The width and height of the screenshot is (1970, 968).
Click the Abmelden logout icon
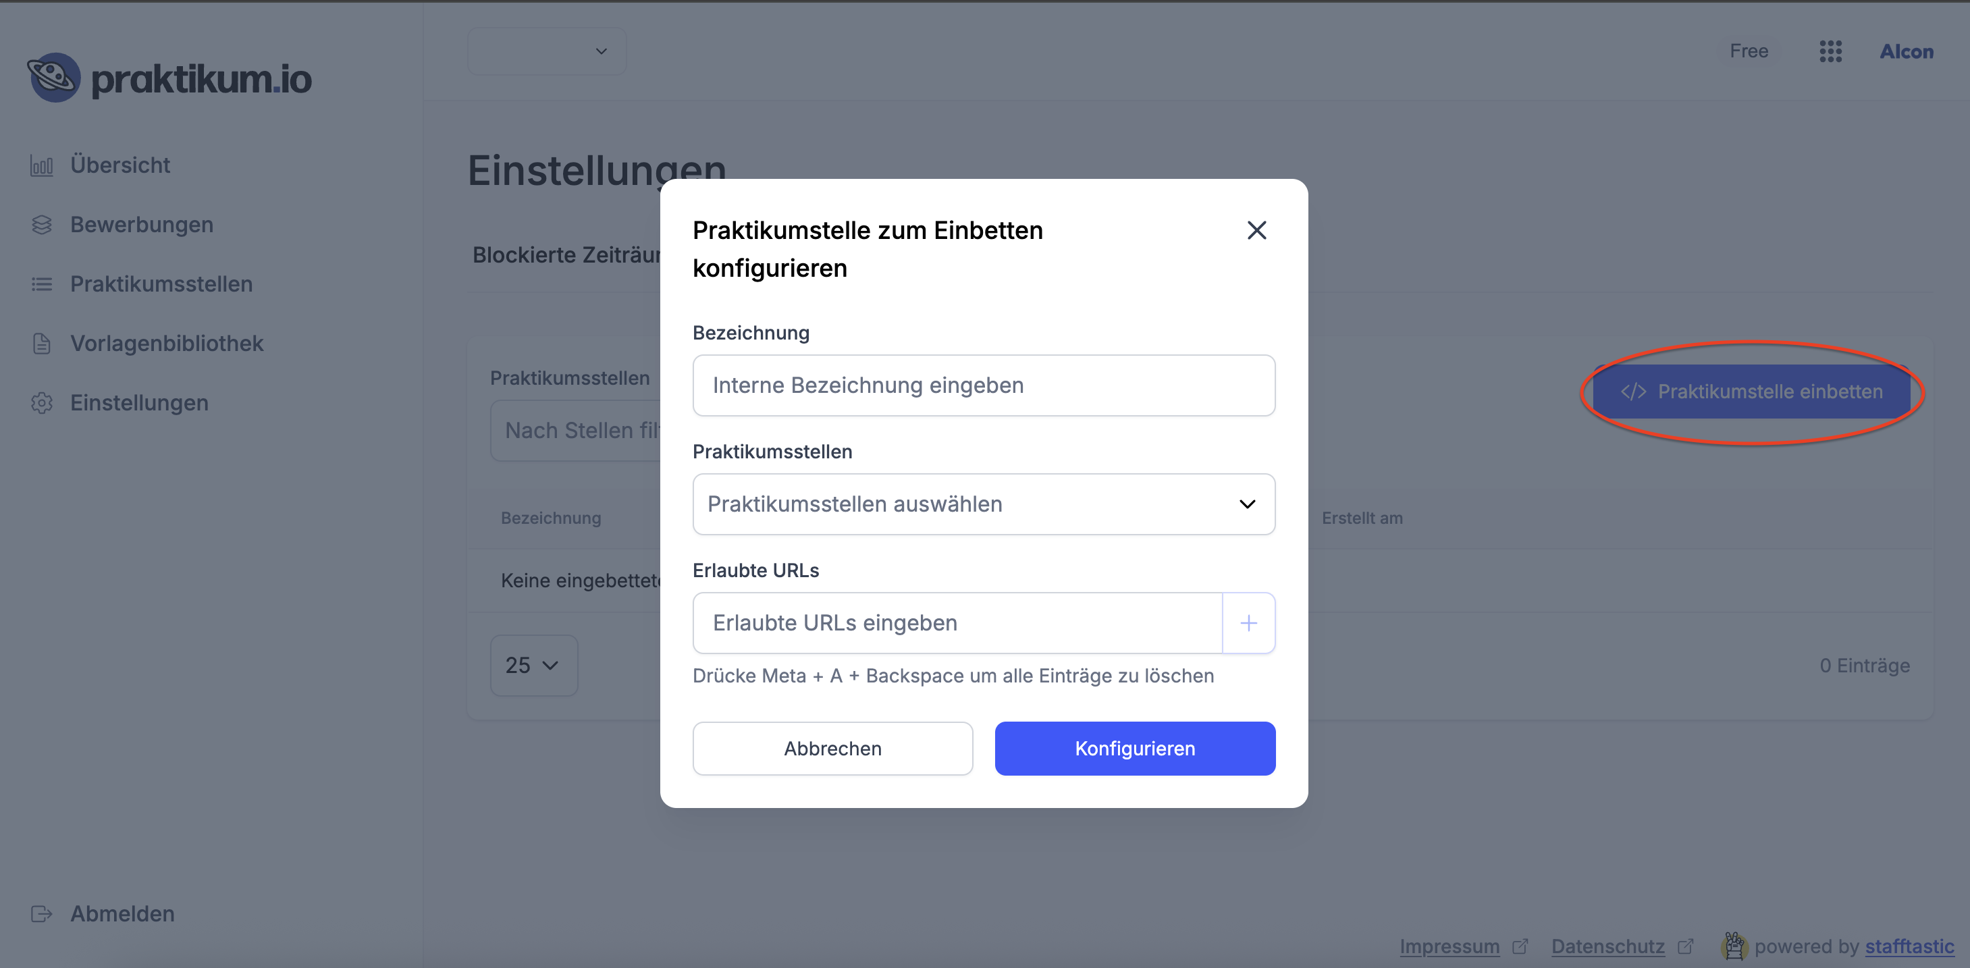pos(42,913)
